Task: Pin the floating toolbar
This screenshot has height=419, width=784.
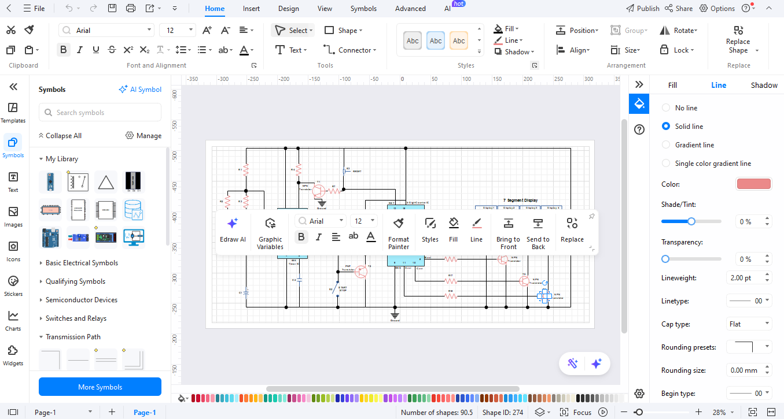Action: click(591, 216)
